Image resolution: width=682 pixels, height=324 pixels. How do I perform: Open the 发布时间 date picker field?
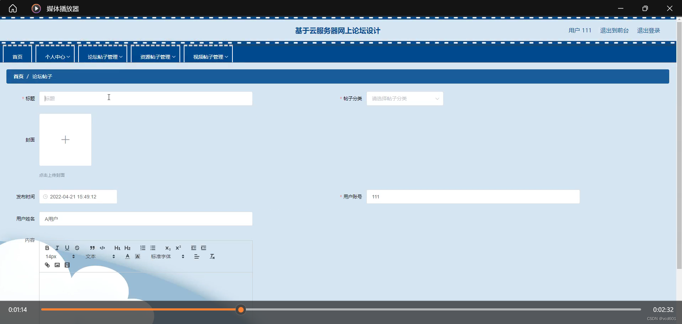click(78, 197)
